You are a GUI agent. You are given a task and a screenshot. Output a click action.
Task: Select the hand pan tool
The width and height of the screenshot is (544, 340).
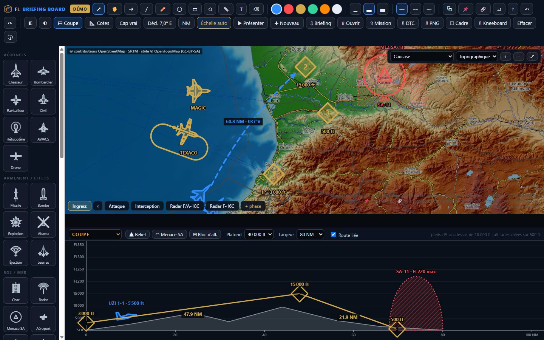point(114,9)
